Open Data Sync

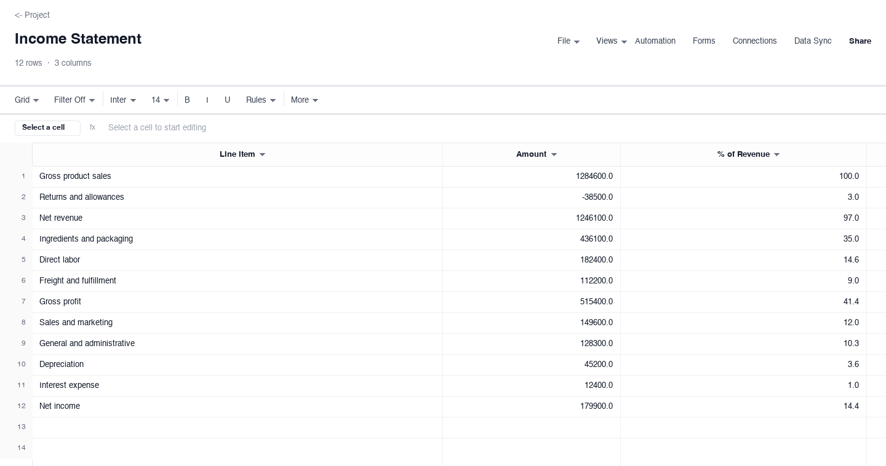tap(813, 41)
